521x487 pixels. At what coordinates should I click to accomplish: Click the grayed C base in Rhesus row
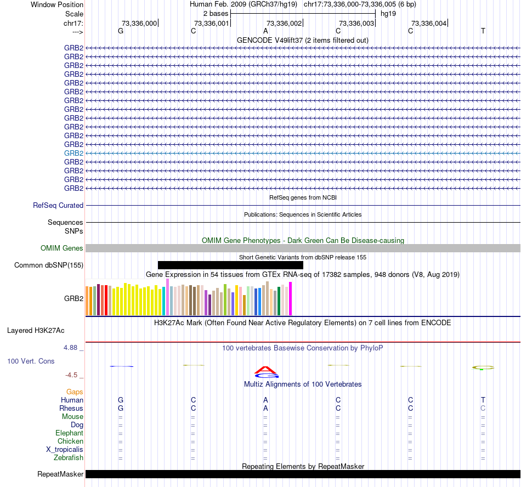click(483, 408)
